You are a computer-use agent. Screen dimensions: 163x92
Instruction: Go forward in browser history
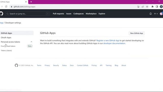(2, 7)
